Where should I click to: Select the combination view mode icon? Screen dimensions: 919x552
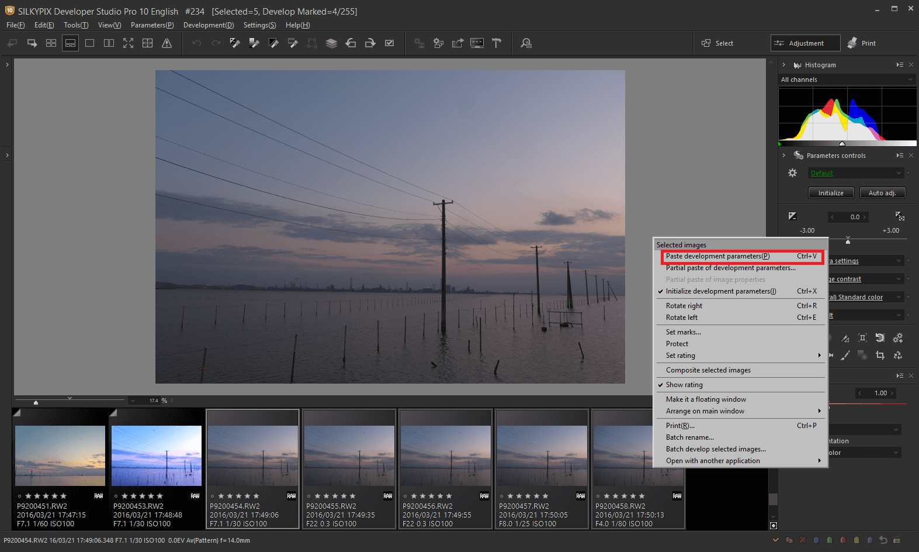[70, 43]
